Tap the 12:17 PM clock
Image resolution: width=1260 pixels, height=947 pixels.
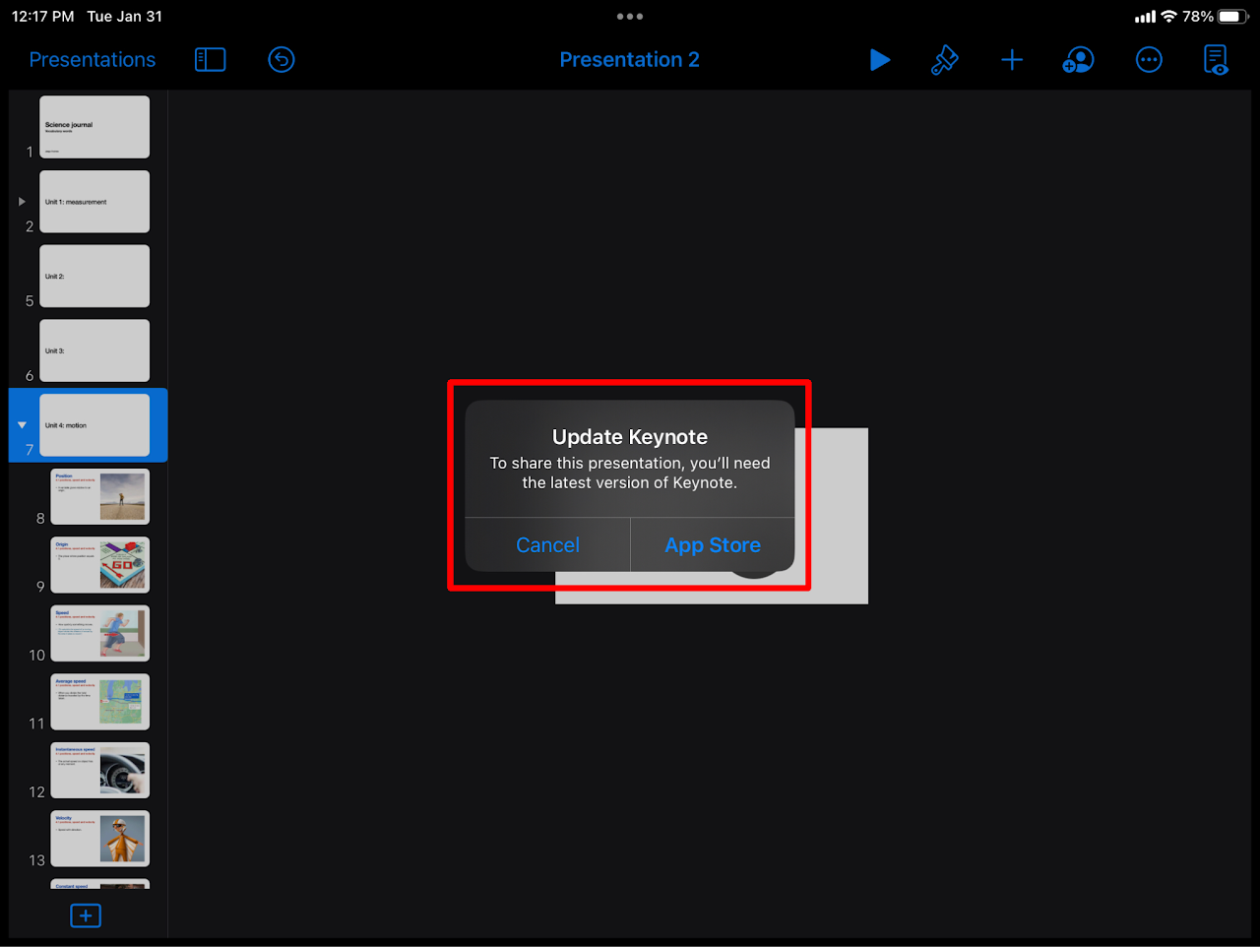pyautogui.click(x=42, y=17)
